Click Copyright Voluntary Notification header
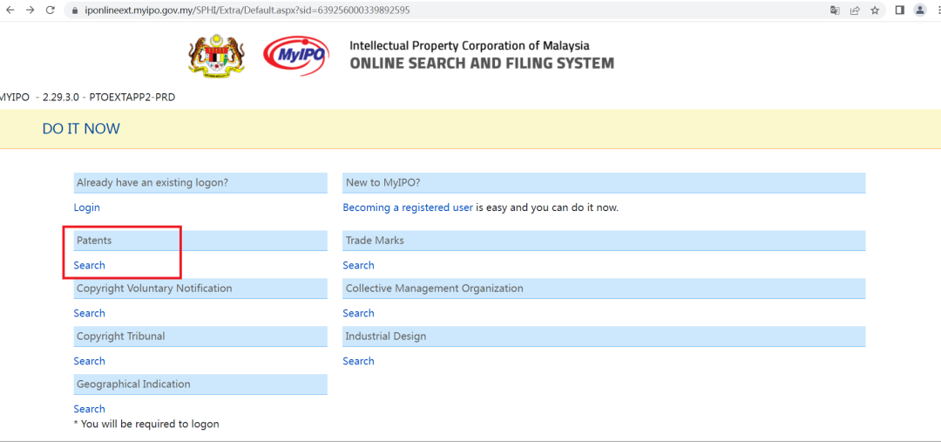 [200, 289]
